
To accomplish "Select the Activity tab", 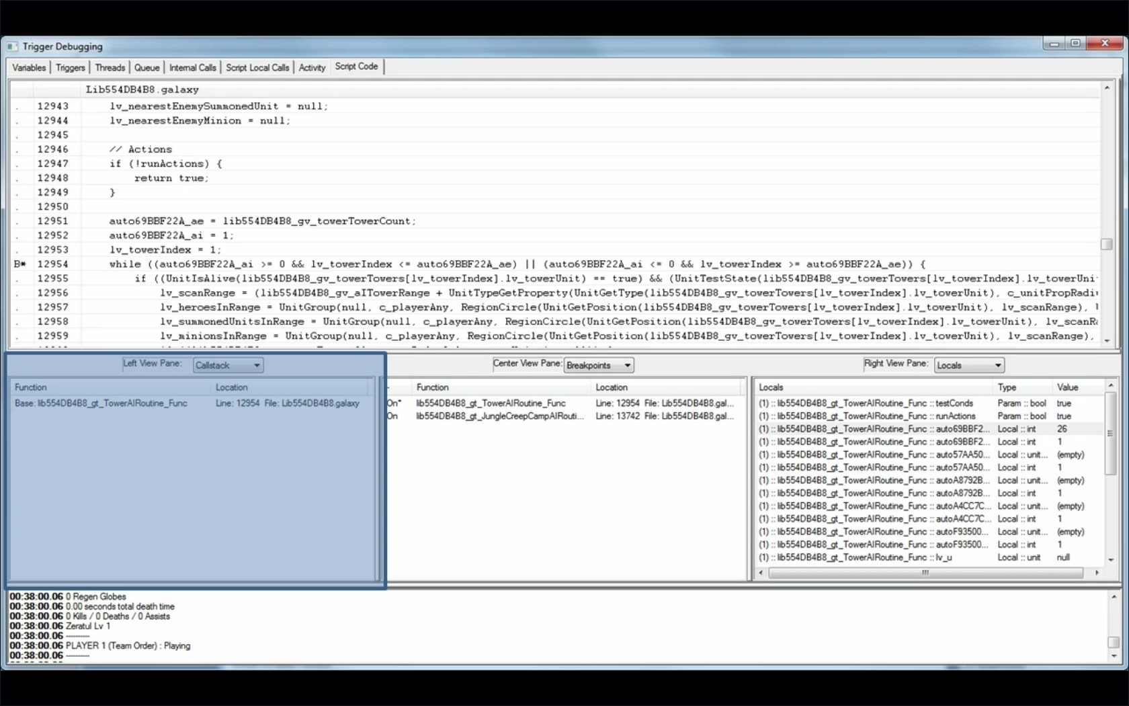I will (x=312, y=67).
